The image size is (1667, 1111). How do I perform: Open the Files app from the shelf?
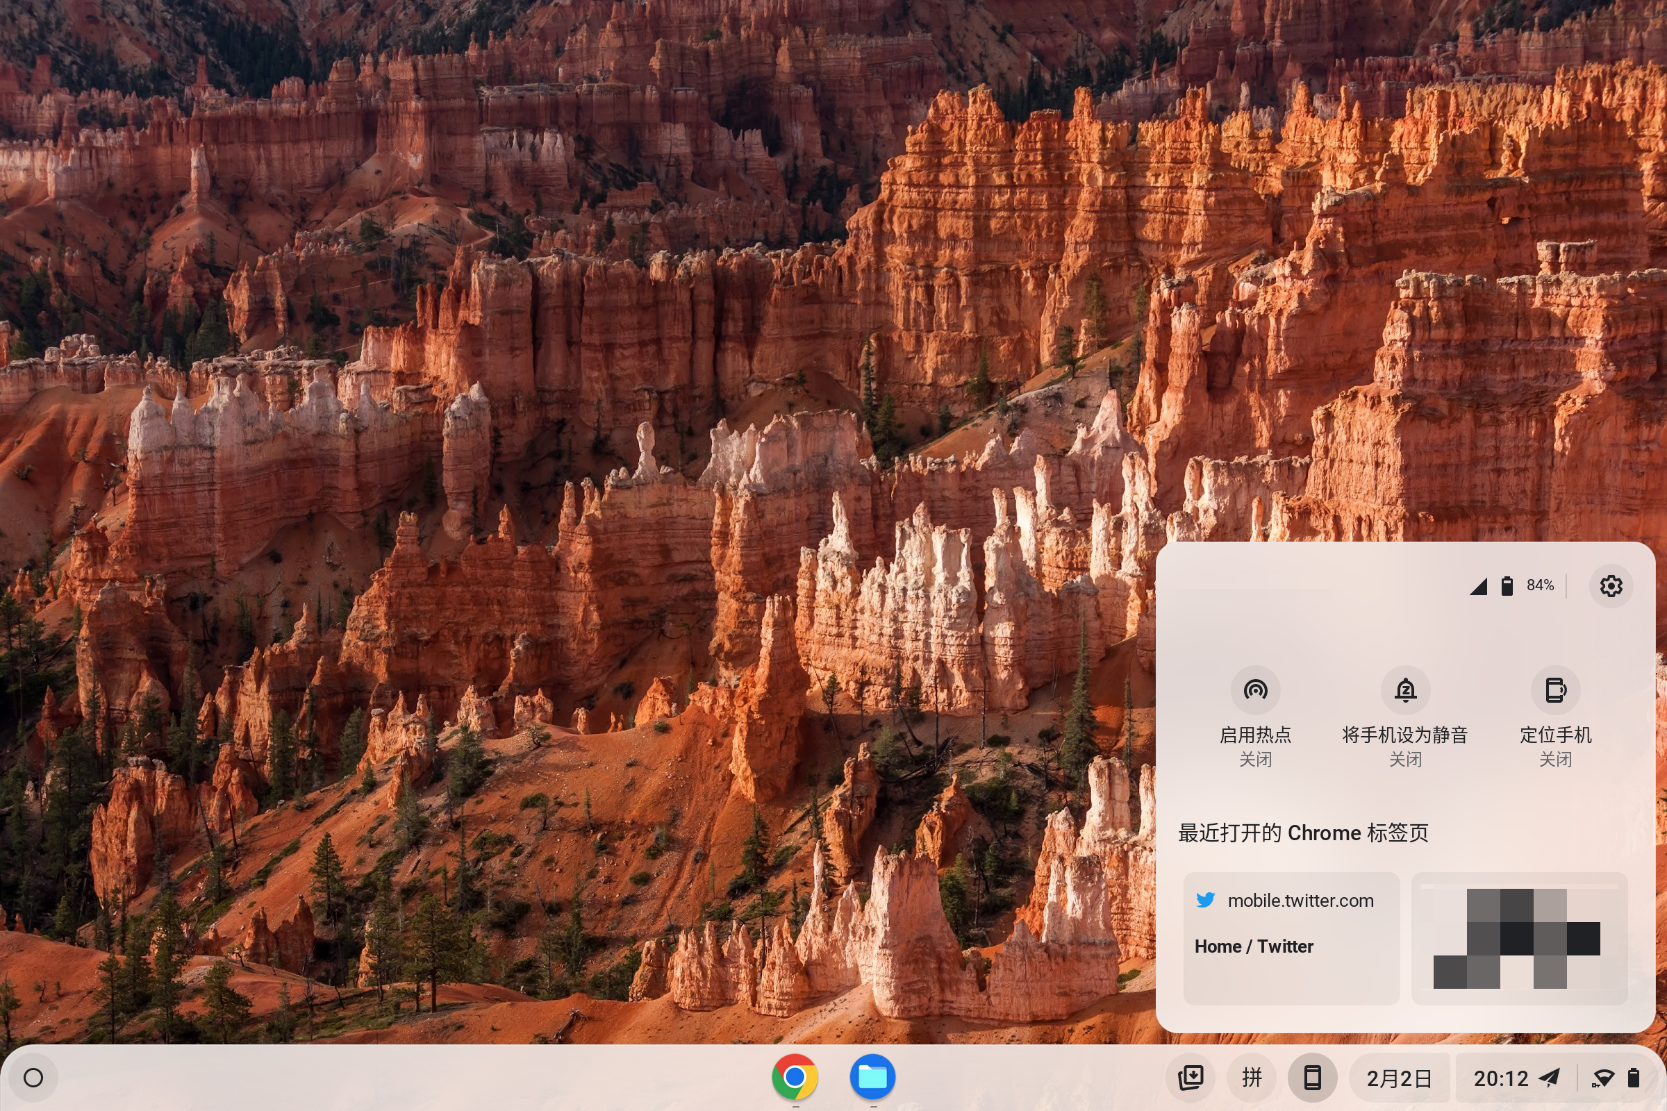click(873, 1078)
